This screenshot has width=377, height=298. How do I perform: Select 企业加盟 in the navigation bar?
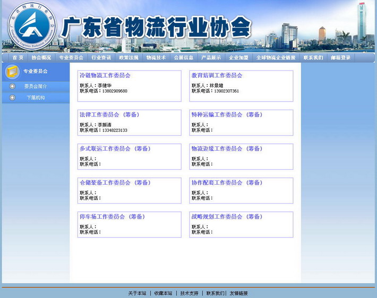click(238, 57)
